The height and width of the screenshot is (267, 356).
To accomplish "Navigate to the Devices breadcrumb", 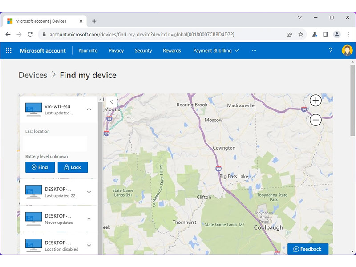I will click(x=33, y=75).
